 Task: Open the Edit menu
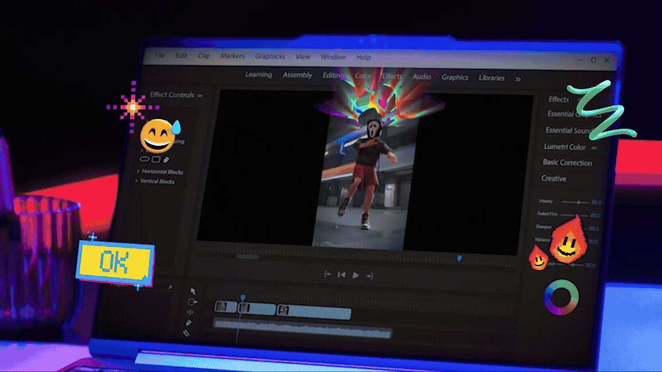181,56
